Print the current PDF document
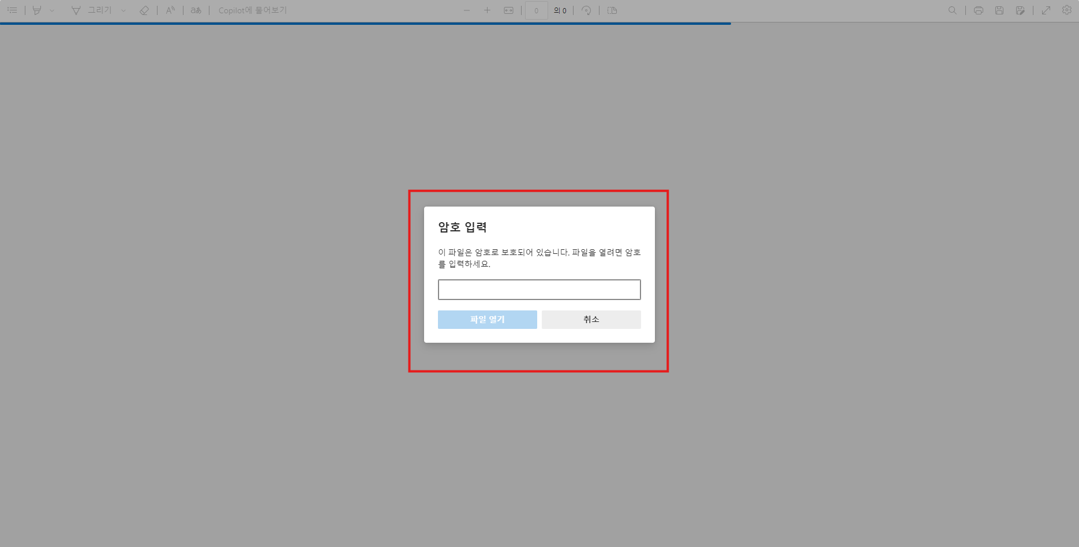 point(978,10)
